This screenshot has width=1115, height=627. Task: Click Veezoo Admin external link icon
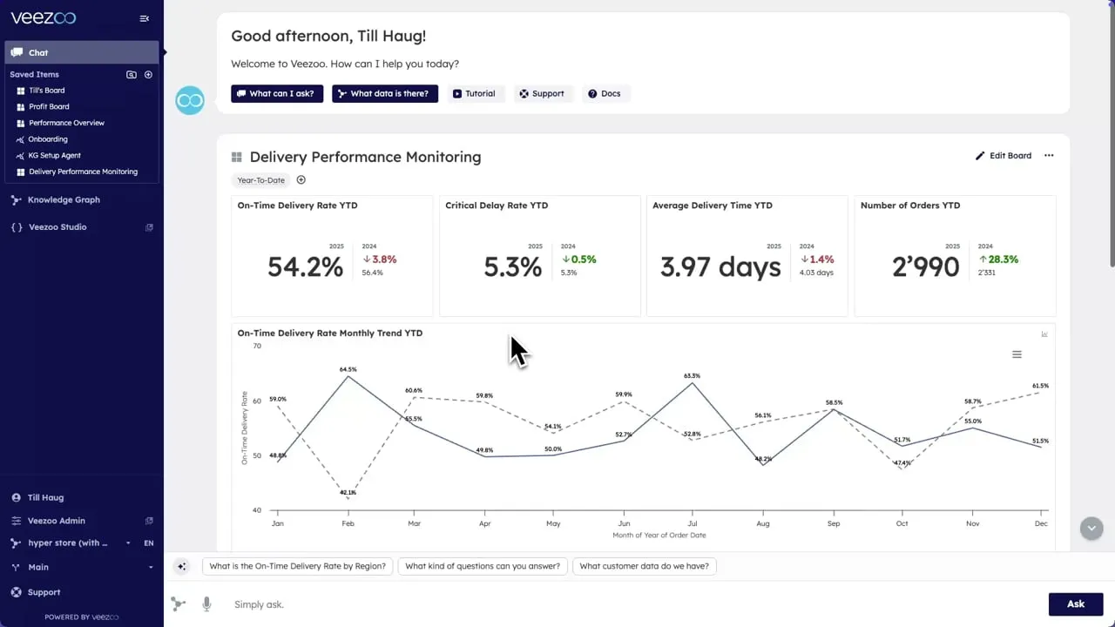click(149, 521)
